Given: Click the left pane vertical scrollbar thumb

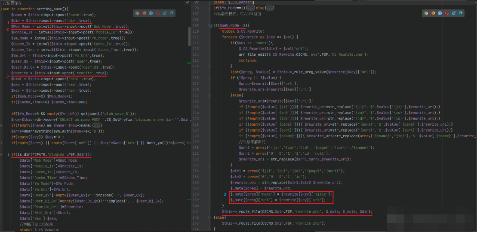Looking at the screenshot, I should click(190, 36).
